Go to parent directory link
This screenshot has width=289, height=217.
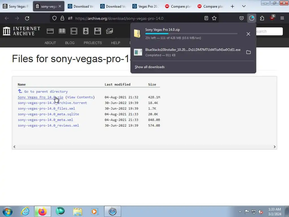pyautogui.click(x=46, y=92)
